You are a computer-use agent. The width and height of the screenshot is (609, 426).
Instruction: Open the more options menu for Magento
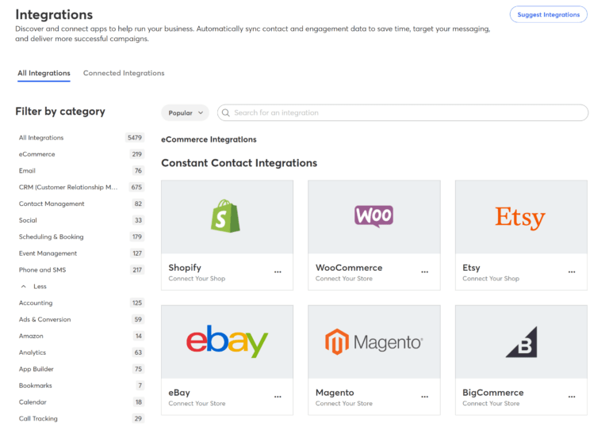424,397
